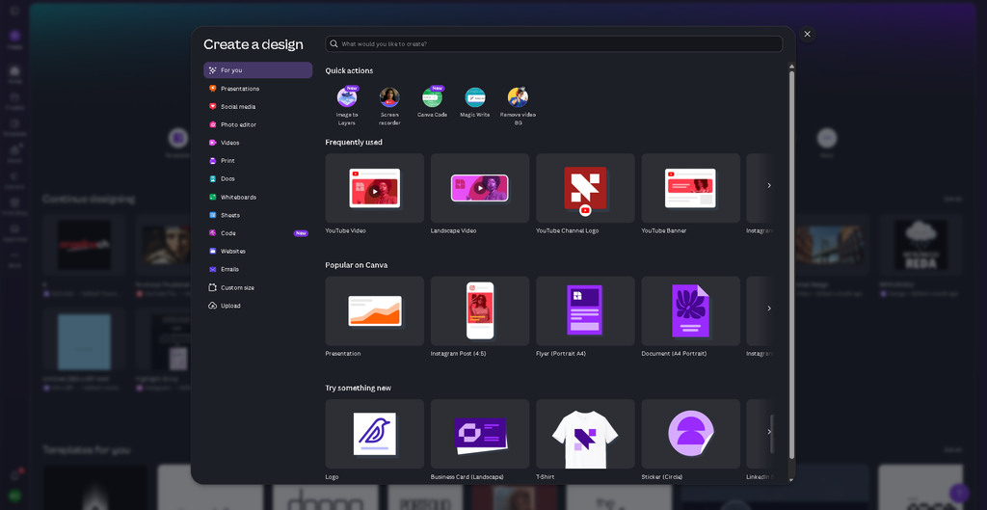The height and width of the screenshot is (510, 987).
Task: Choose the Photo editor category
Action: (257, 124)
